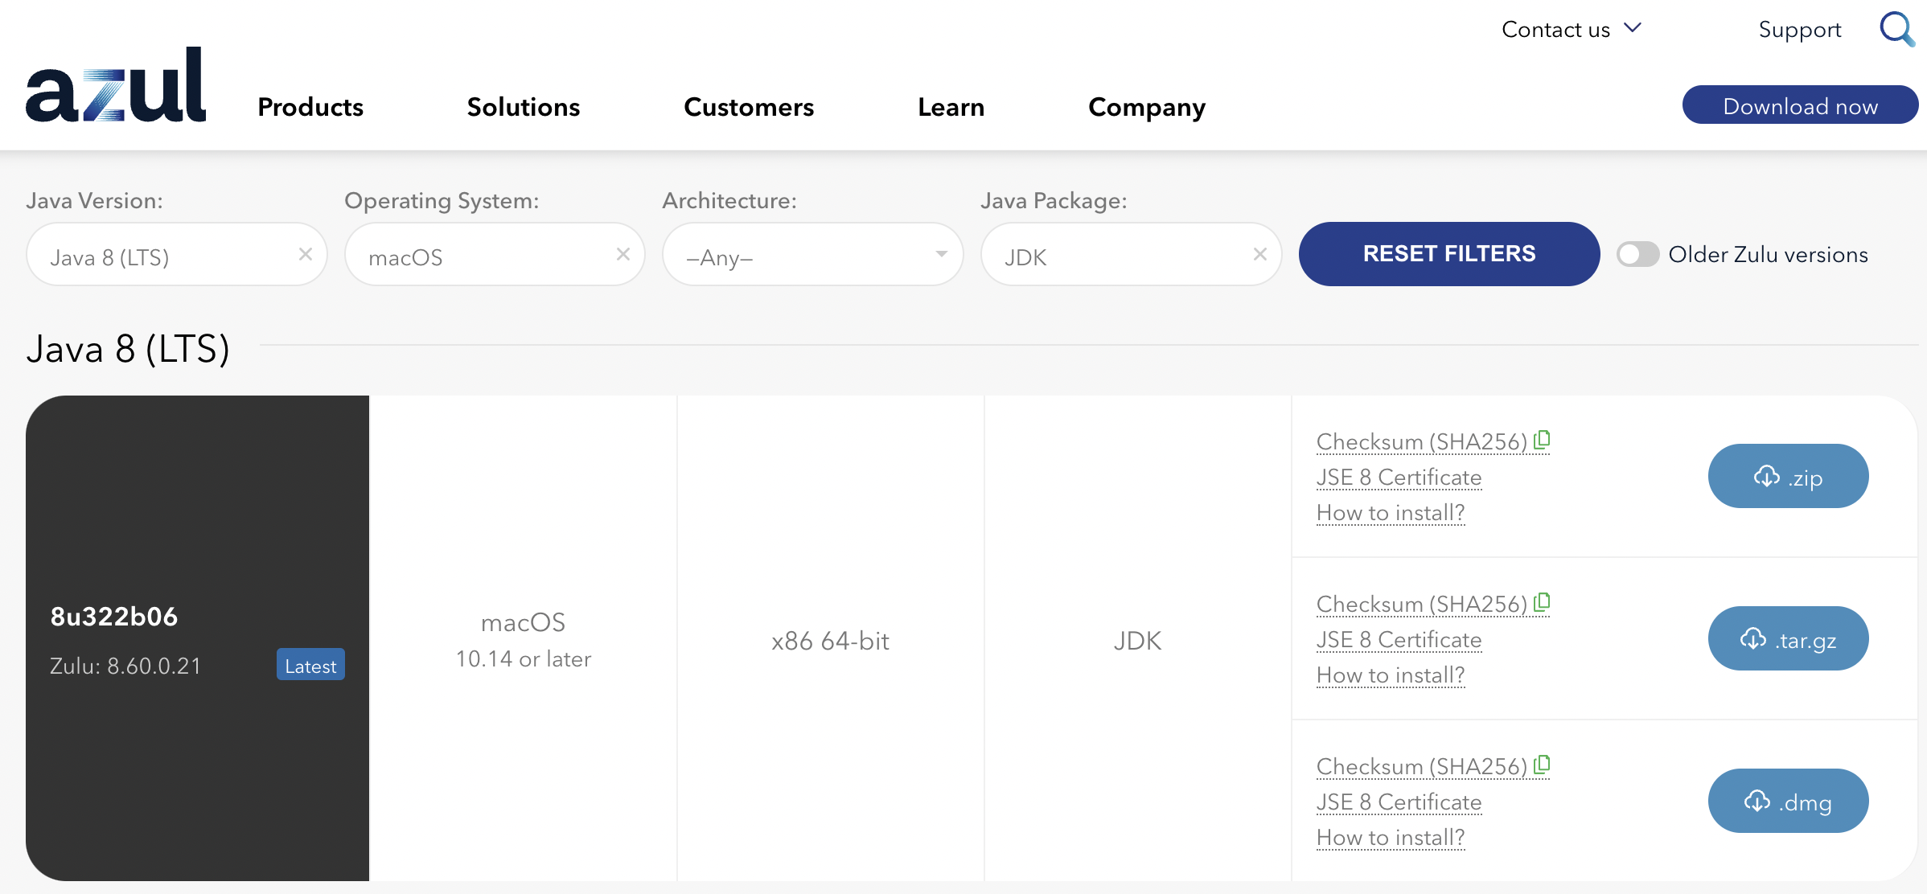
Task: Open the Java Version filter box
Action: click(161, 256)
